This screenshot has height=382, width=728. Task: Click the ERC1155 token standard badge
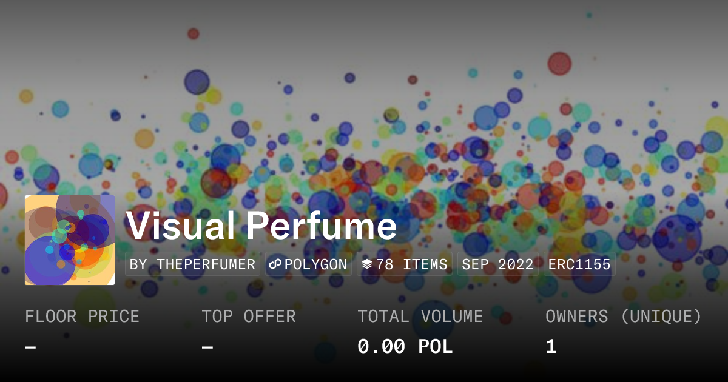tap(579, 264)
